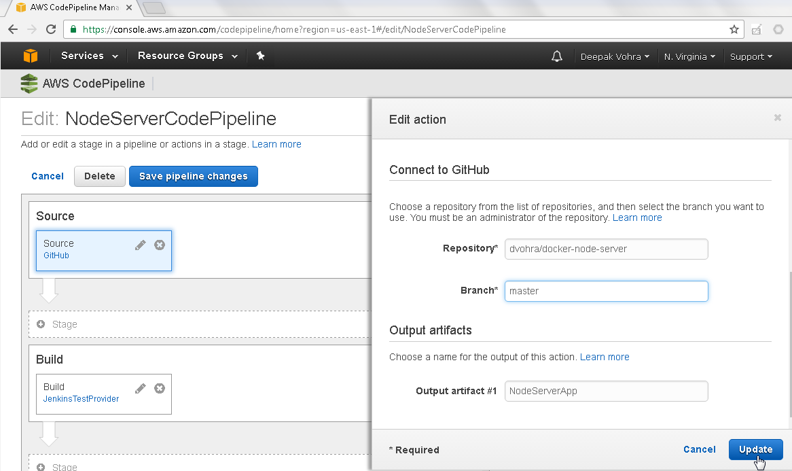Reload the browser page
The image size is (792, 471).
point(51,29)
